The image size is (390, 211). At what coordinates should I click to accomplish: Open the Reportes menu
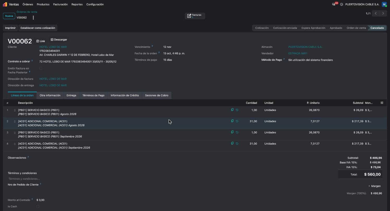click(x=77, y=4)
